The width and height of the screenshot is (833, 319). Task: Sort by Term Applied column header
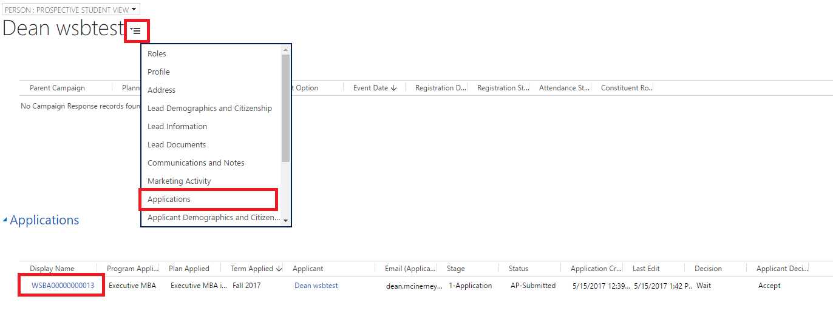[252, 269]
